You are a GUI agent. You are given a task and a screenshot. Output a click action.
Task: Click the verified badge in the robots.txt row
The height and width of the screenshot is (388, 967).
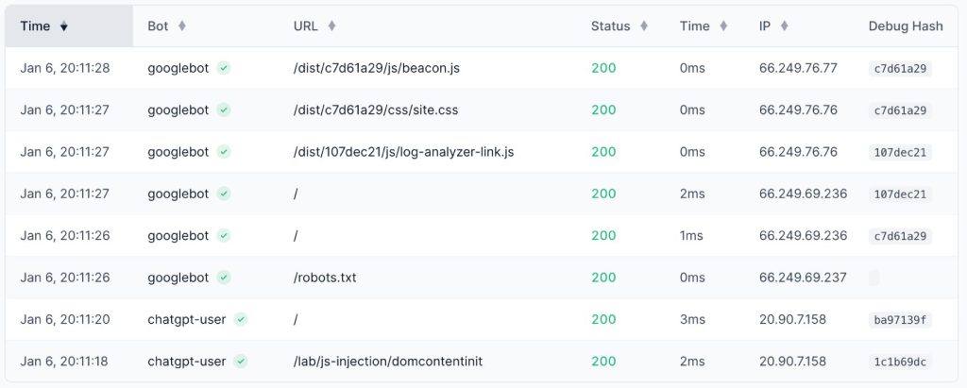(224, 278)
